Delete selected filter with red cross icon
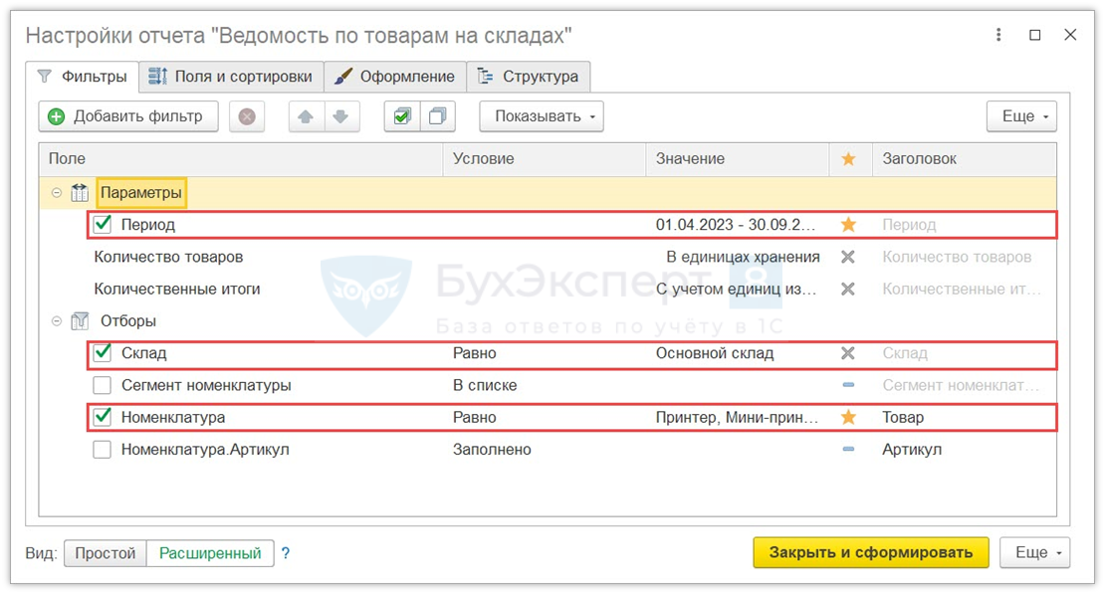1105x594 pixels. click(x=247, y=116)
